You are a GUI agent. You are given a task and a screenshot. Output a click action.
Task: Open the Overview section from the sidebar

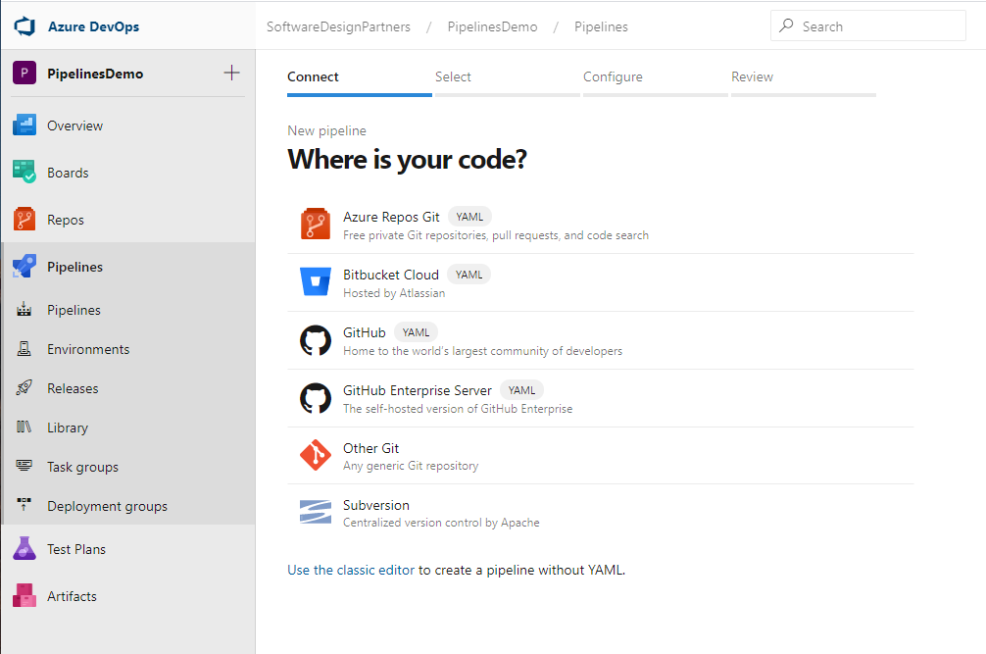(23, 125)
